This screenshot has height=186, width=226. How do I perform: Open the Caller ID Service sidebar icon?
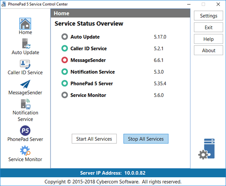tap(25, 64)
